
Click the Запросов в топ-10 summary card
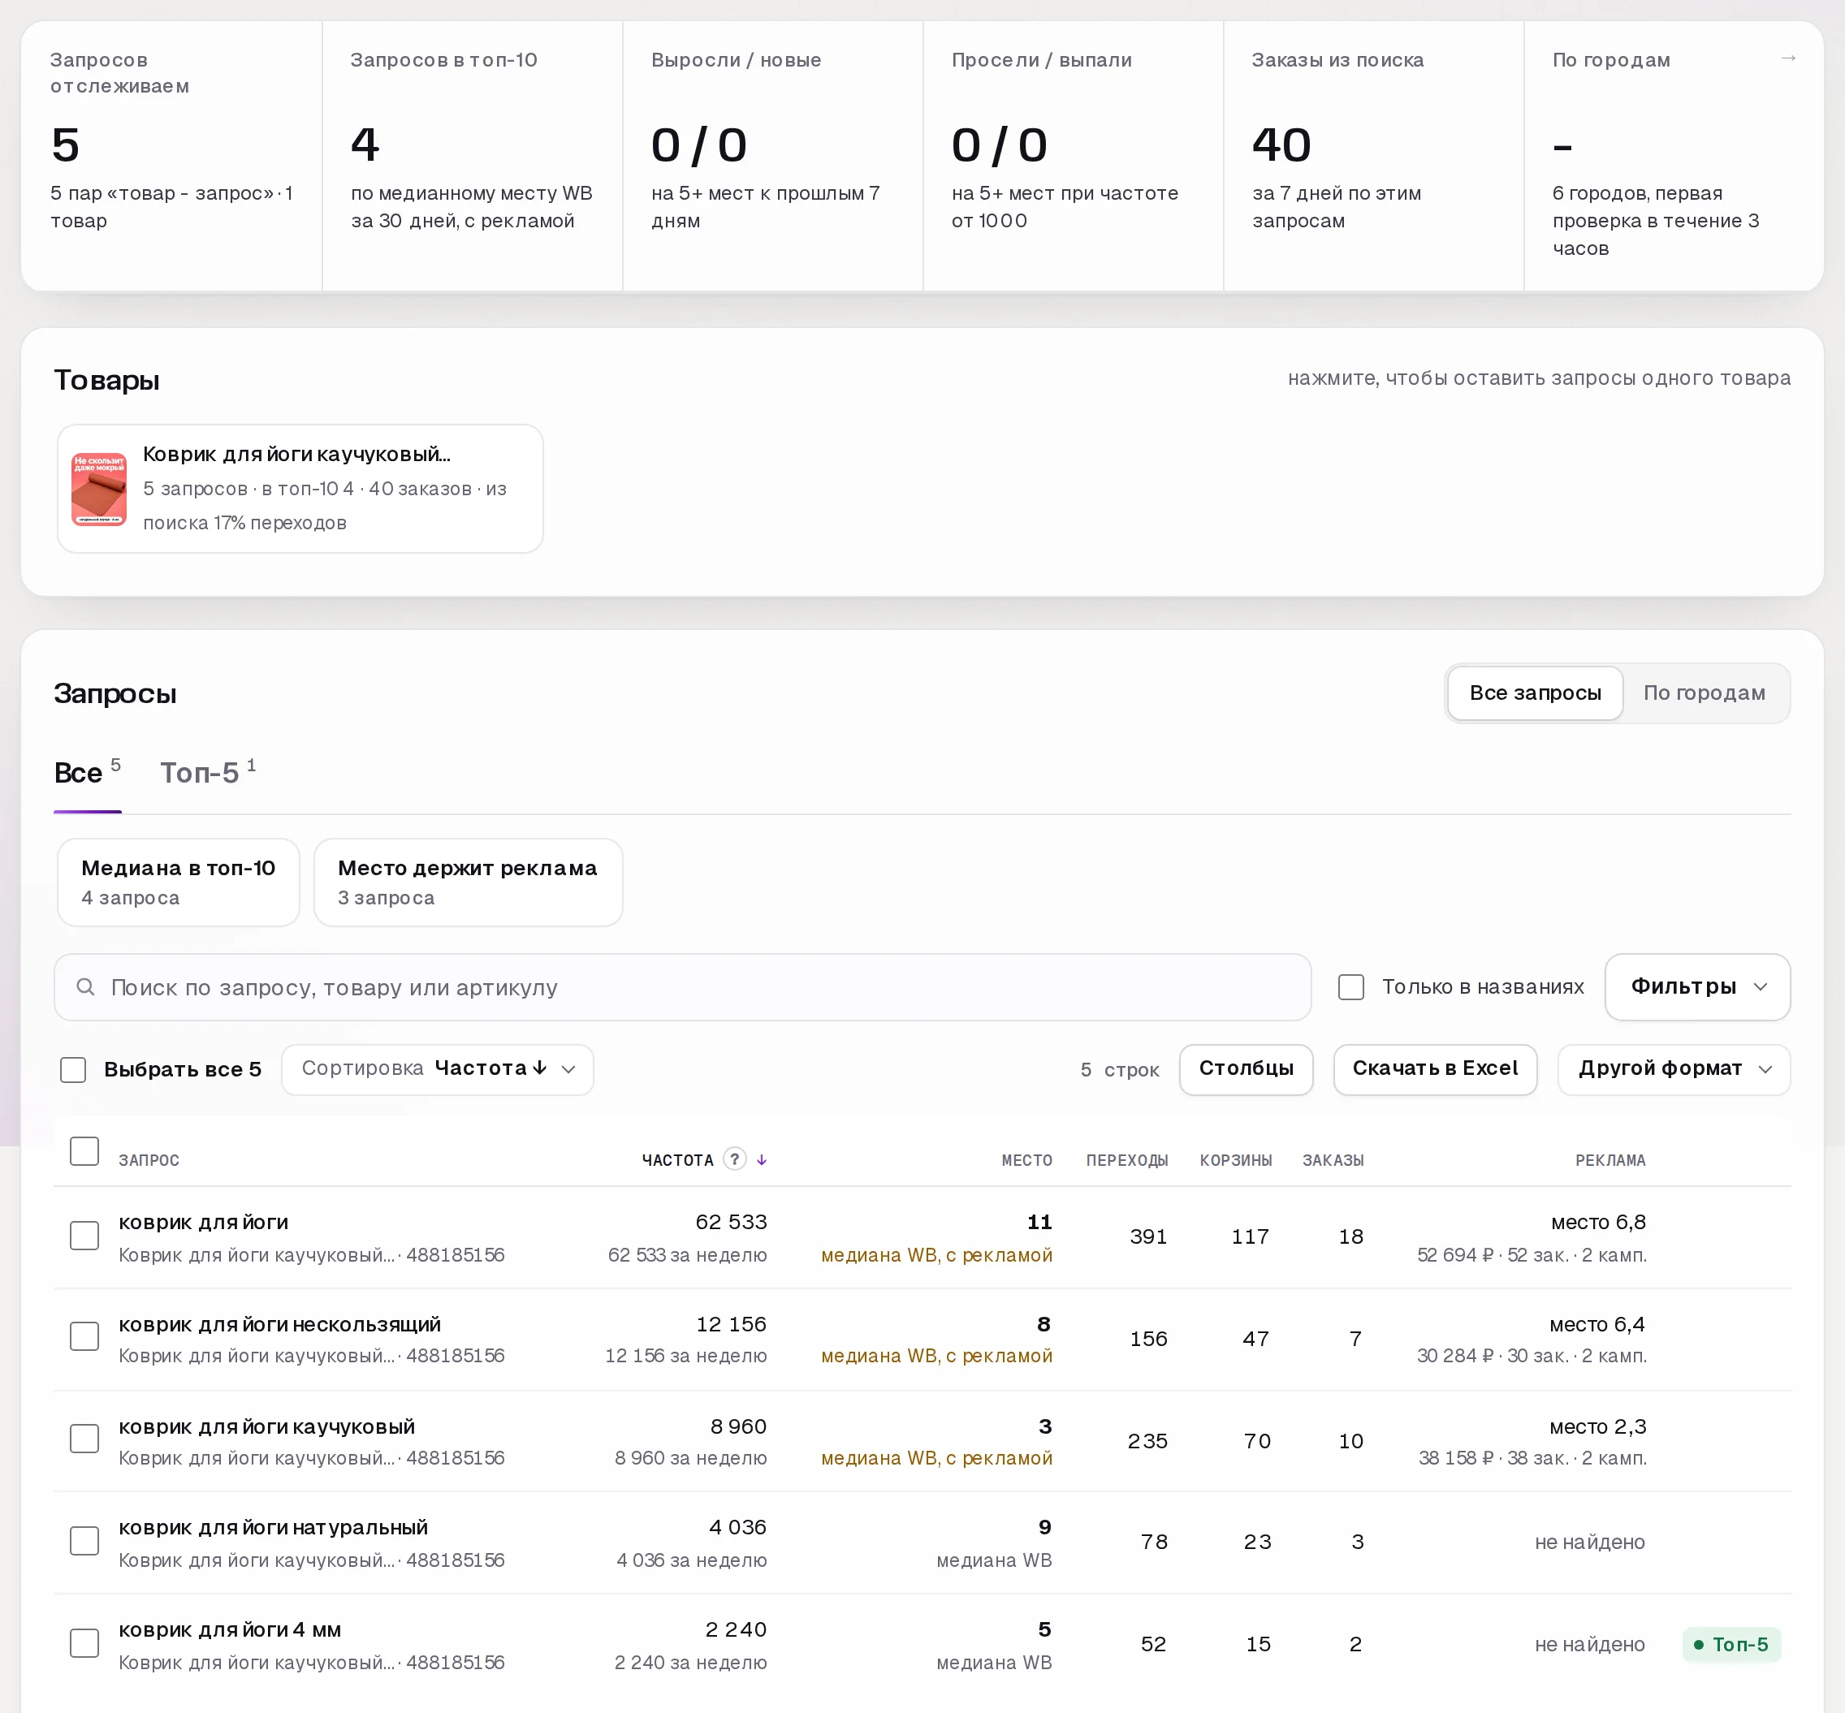coord(472,156)
